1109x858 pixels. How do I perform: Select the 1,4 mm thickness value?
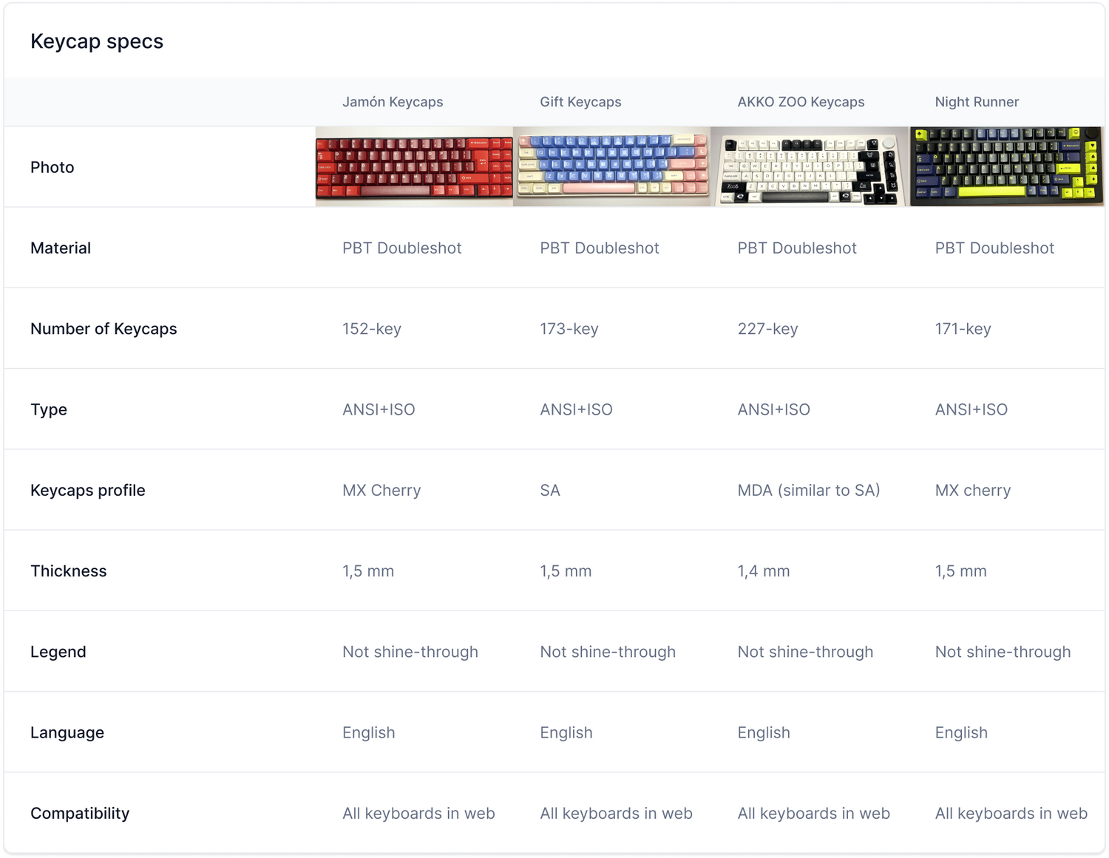coord(764,571)
